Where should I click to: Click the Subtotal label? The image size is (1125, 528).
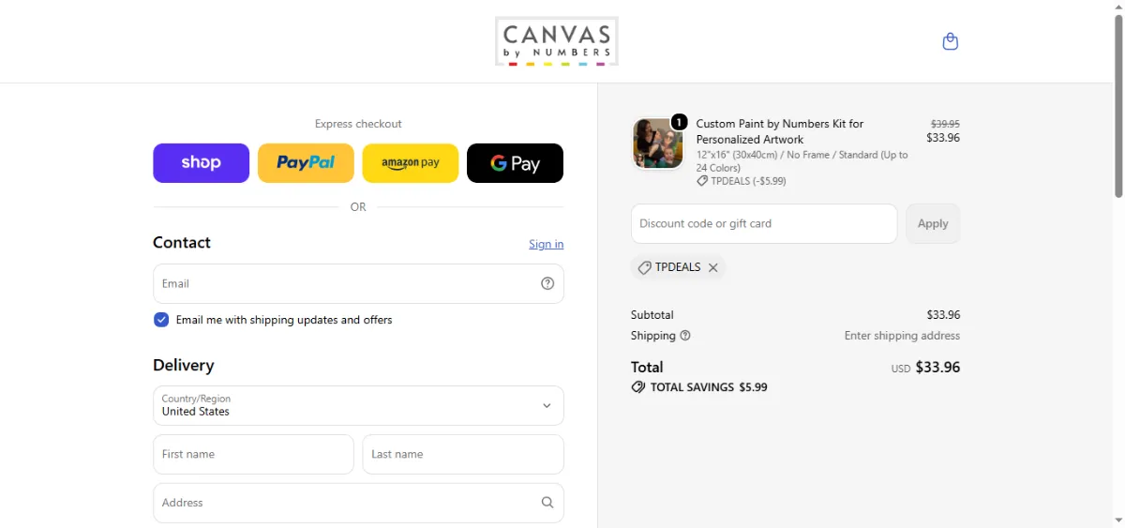click(652, 315)
